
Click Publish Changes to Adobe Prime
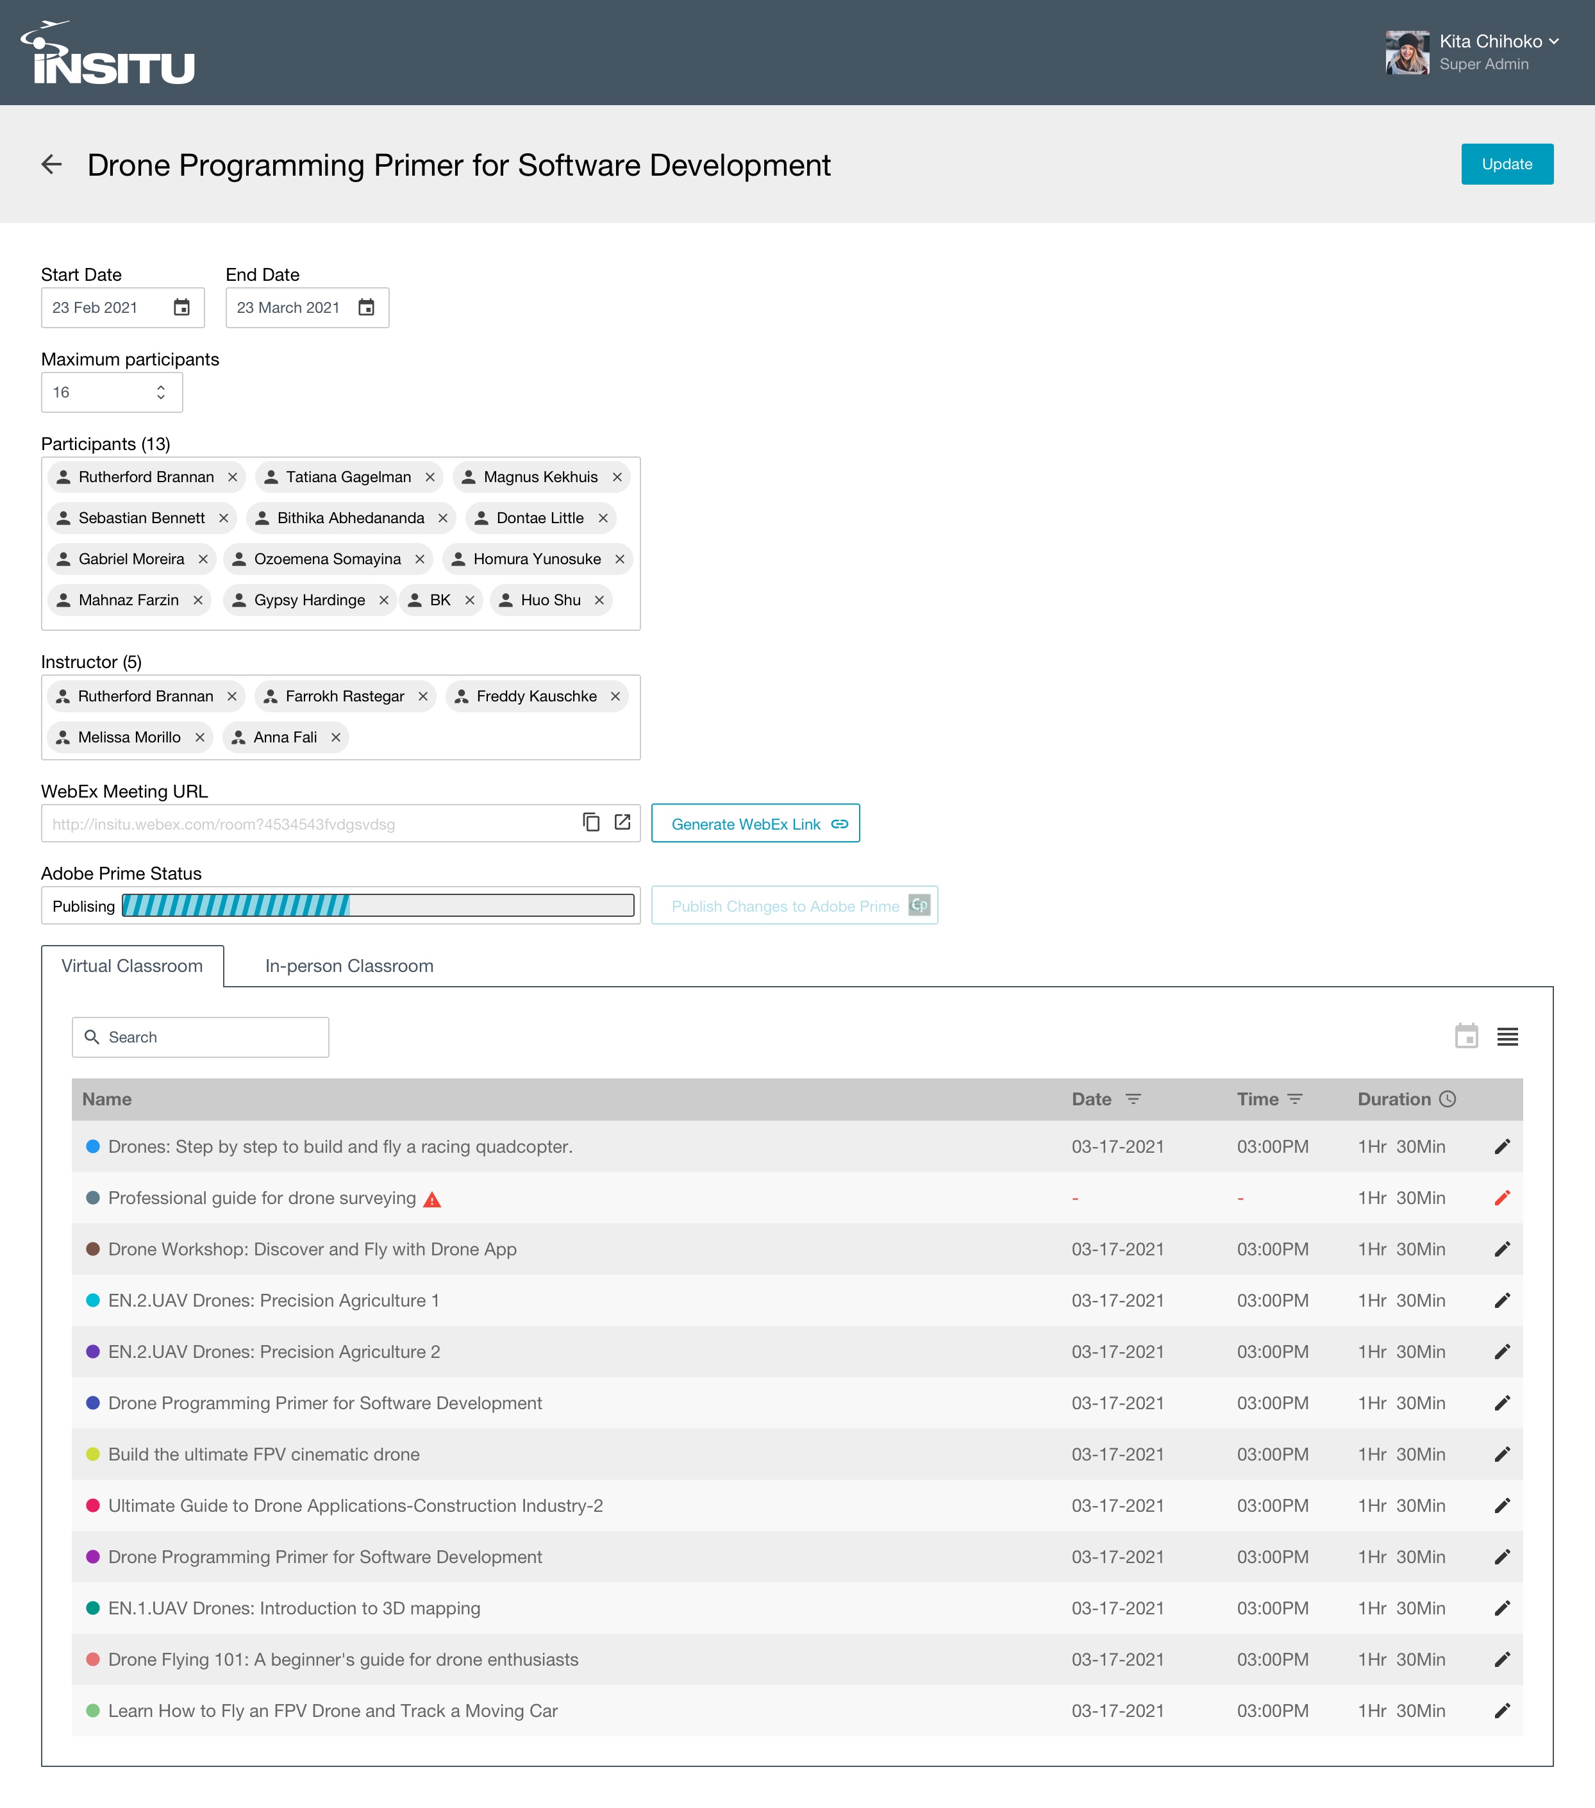click(x=794, y=906)
